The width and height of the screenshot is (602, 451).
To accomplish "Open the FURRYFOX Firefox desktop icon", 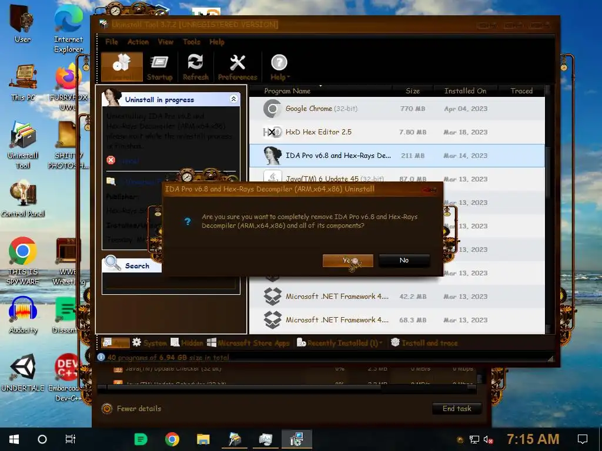I will click(x=68, y=87).
